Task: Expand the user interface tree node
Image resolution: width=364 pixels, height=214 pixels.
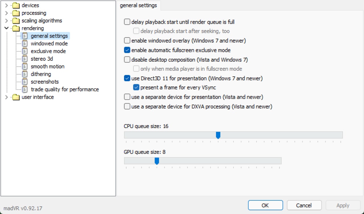Action: 7,97
